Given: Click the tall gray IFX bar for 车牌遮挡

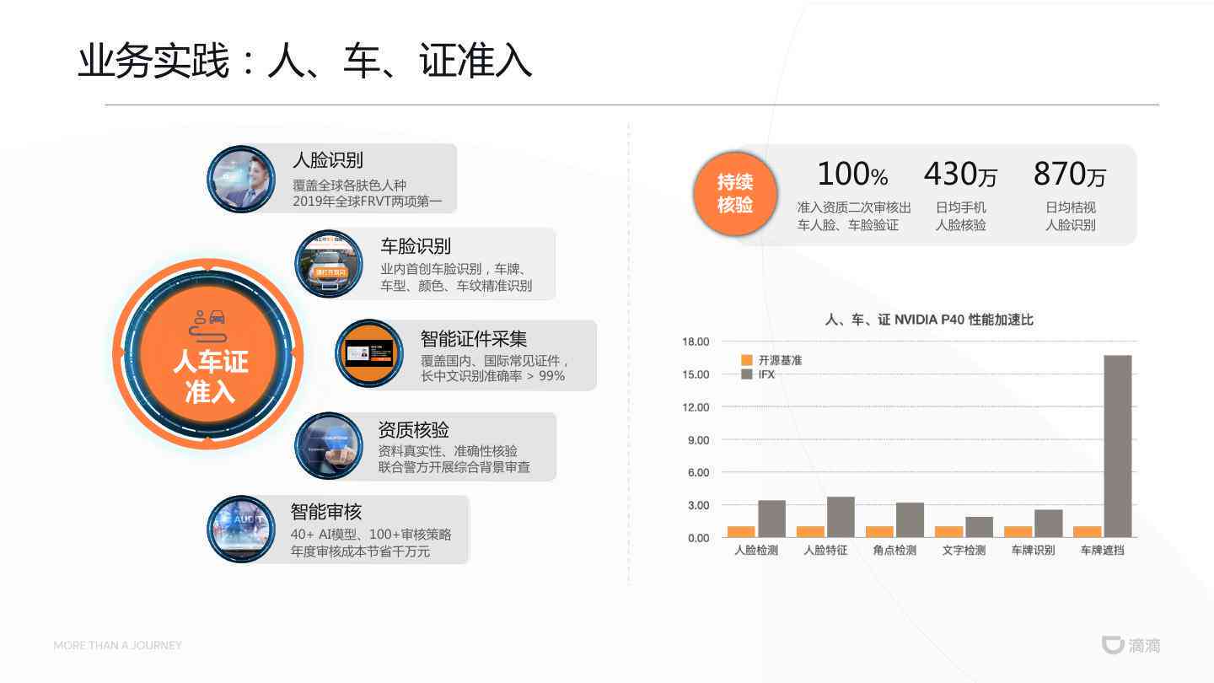Looking at the screenshot, I should [1117, 446].
